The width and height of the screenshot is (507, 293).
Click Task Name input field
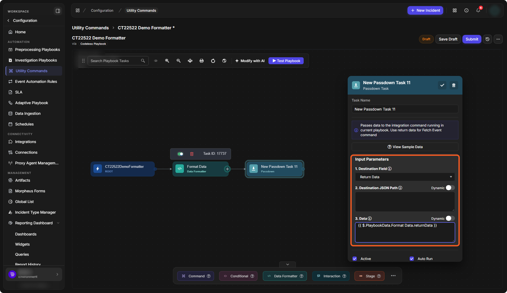(x=405, y=109)
